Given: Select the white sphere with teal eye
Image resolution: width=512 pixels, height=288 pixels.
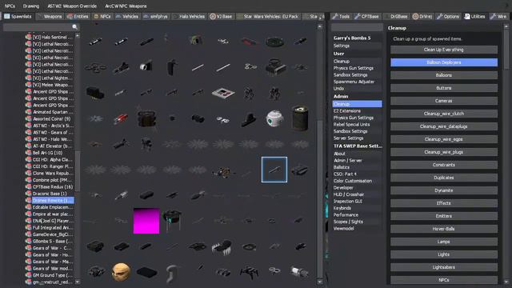Looking at the screenshot, I should tap(274, 118).
